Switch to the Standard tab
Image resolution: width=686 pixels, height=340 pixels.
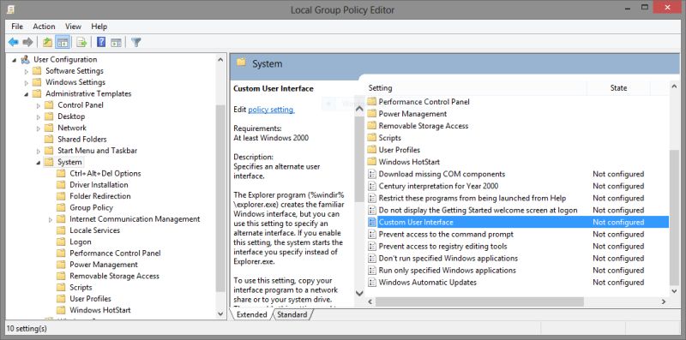pos(292,314)
